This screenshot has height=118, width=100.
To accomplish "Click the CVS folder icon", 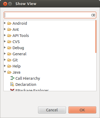I will tap(9, 42).
